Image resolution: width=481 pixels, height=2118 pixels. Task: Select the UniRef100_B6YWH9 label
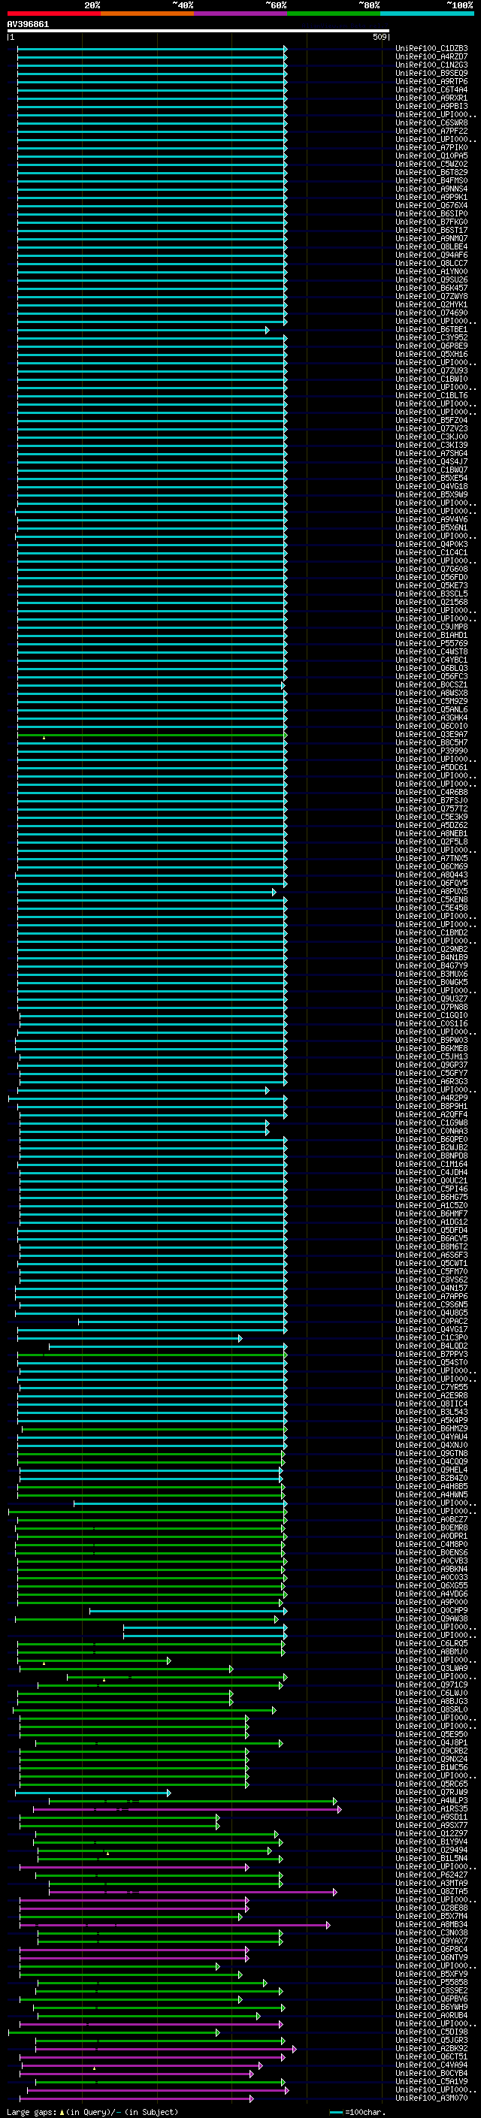point(431,2008)
